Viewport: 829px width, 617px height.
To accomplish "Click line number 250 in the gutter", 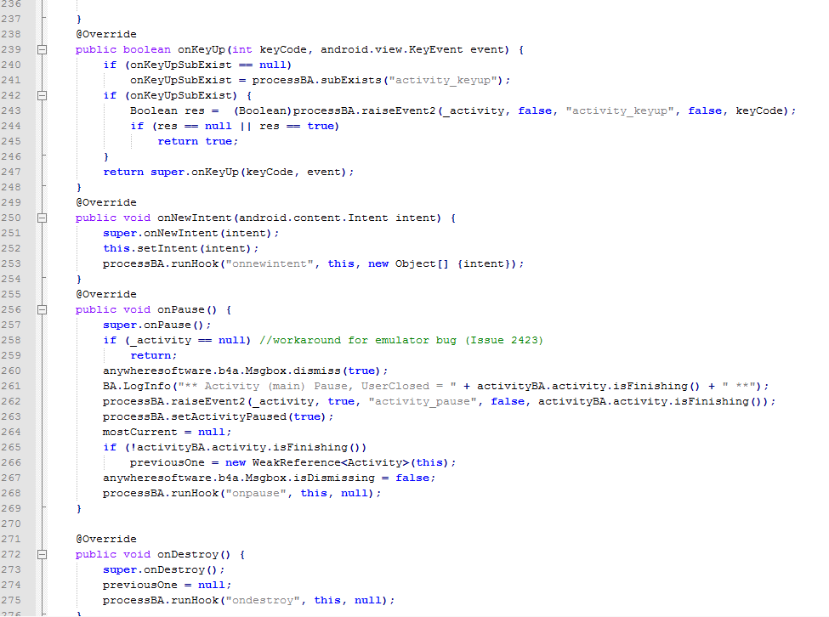I will (x=11, y=218).
